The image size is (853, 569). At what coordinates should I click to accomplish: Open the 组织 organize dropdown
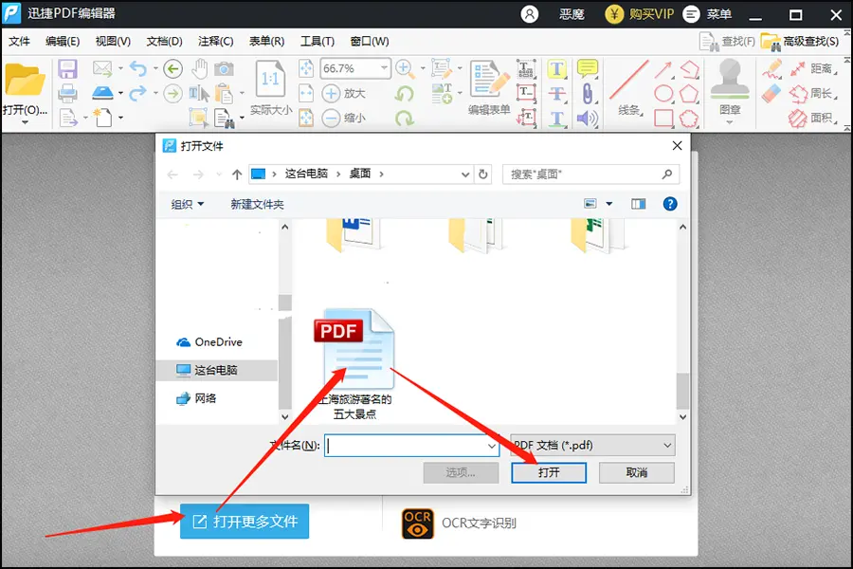click(187, 204)
